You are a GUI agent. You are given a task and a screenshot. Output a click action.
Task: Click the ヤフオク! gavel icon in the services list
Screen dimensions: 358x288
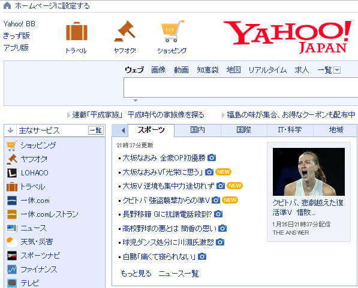[12, 159]
